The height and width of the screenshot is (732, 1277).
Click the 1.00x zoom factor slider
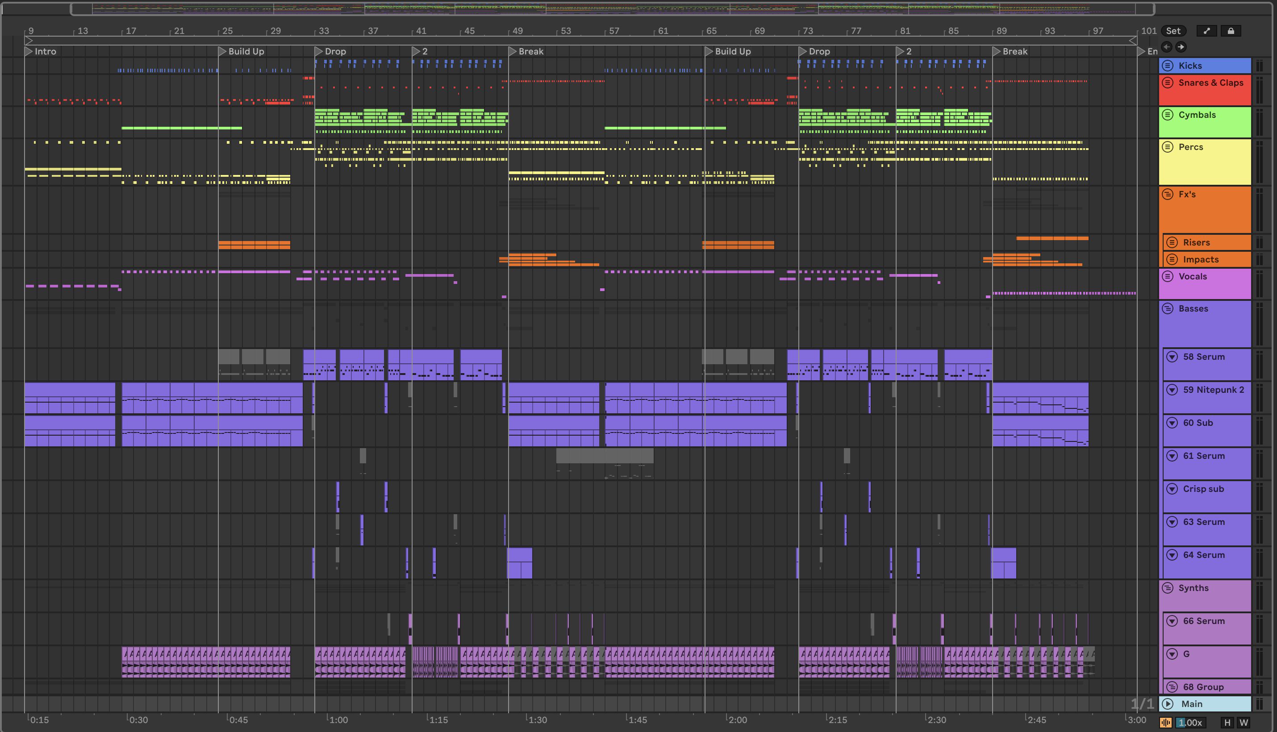(x=1190, y=723)
